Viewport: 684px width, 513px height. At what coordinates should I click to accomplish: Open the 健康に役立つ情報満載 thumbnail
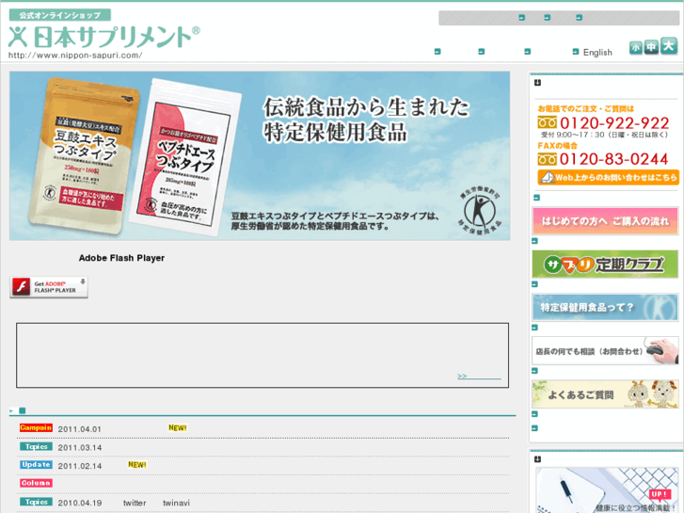coord(607,490)
